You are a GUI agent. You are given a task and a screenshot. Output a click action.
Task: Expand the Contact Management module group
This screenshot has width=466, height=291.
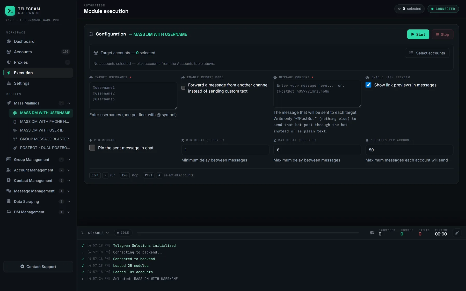tap(69, 181)
